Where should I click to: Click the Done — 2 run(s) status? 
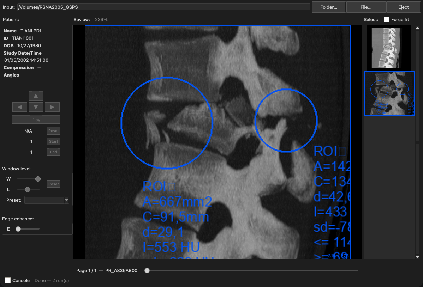click(x=52, y=280)
